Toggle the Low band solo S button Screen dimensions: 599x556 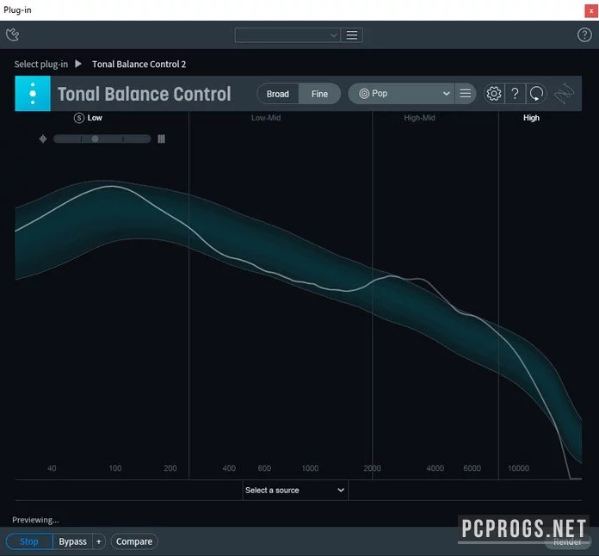[x=78, y=118]
